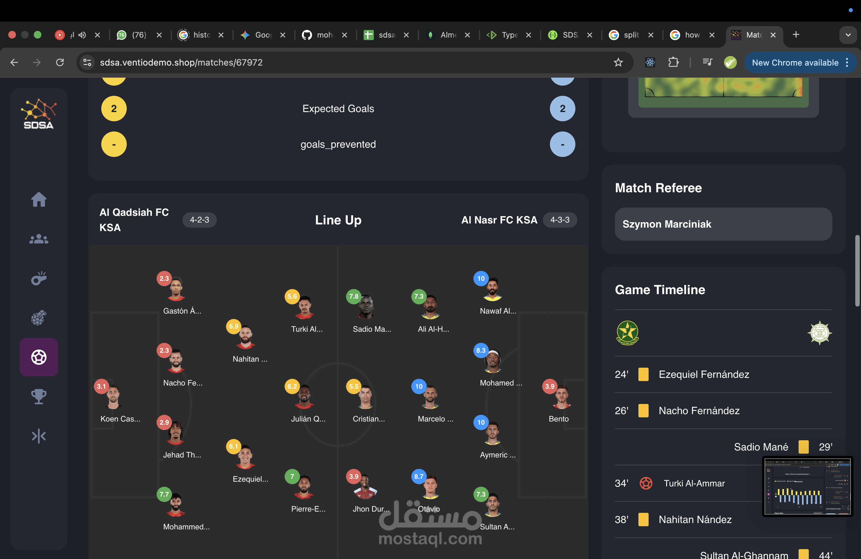The width and height of the screenshot is (861, 559).
Task: Open the Chrome extensions puzzle icon
Action: pos(673,62)
